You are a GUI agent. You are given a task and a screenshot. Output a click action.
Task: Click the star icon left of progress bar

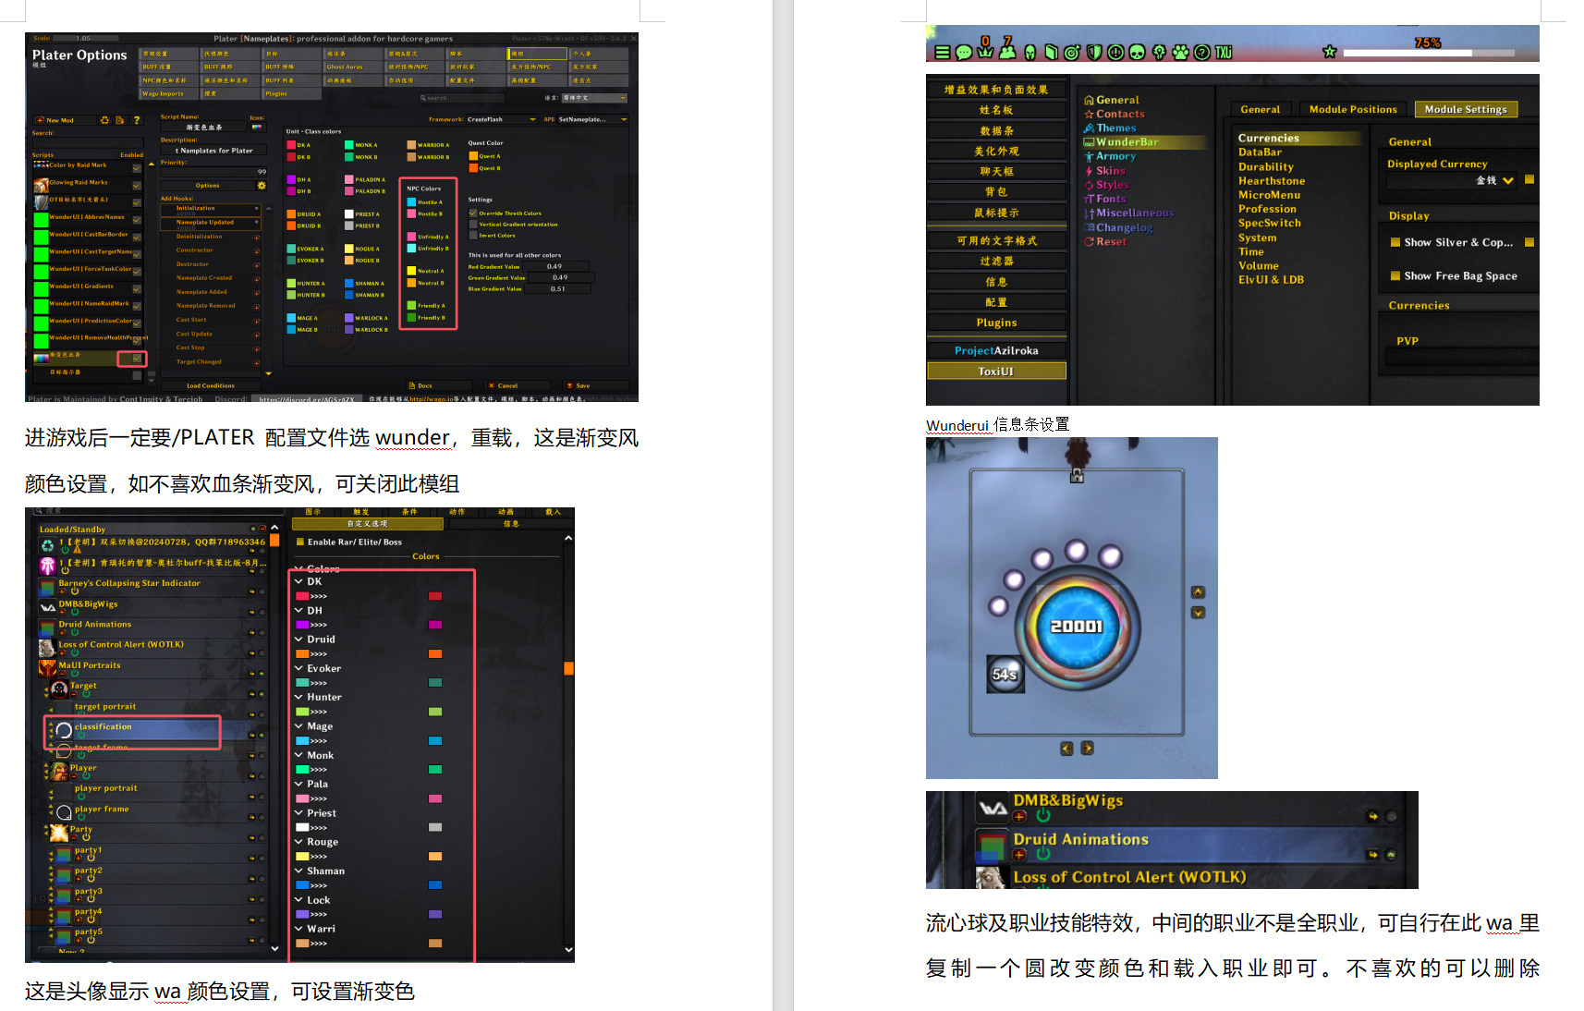point(1329,52)
